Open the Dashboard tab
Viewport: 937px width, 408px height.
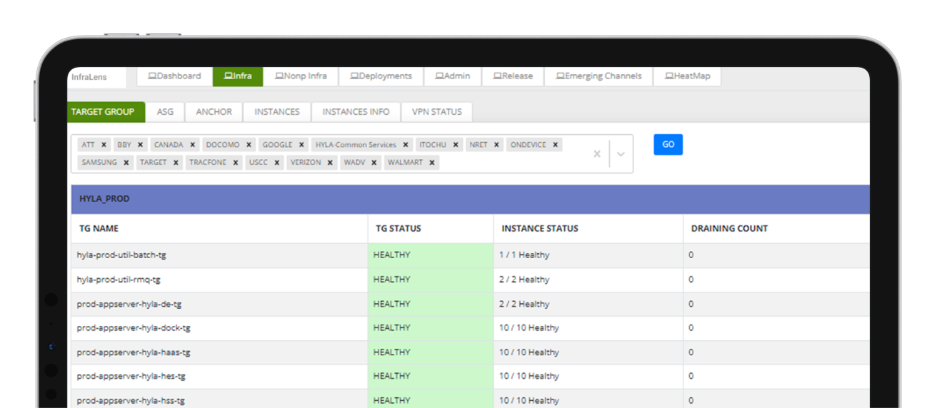(174, 76)
